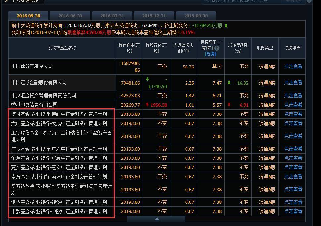Viewport: 321px width, 226px height.
Task: Open 点击查看 in the 博时基金 row
Action: (x=293, y=114)
